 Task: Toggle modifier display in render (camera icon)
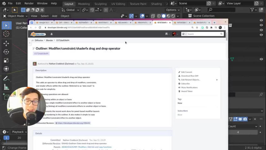[245, 119]
